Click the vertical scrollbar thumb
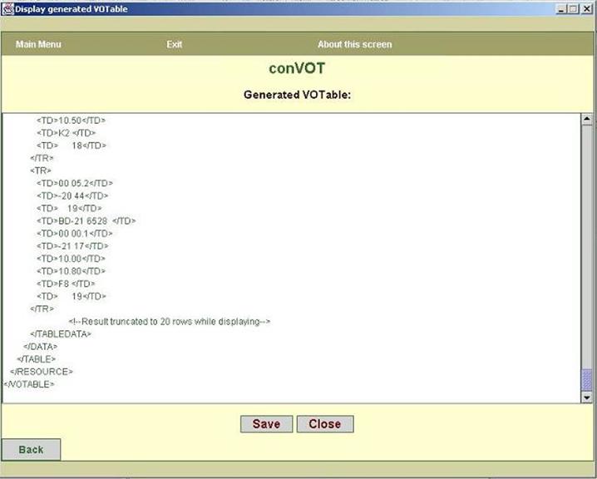 click(586, 378)
